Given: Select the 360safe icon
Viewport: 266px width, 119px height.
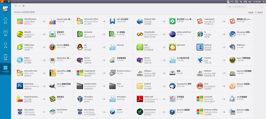Looking at the screenshot, I should [20, 34].
